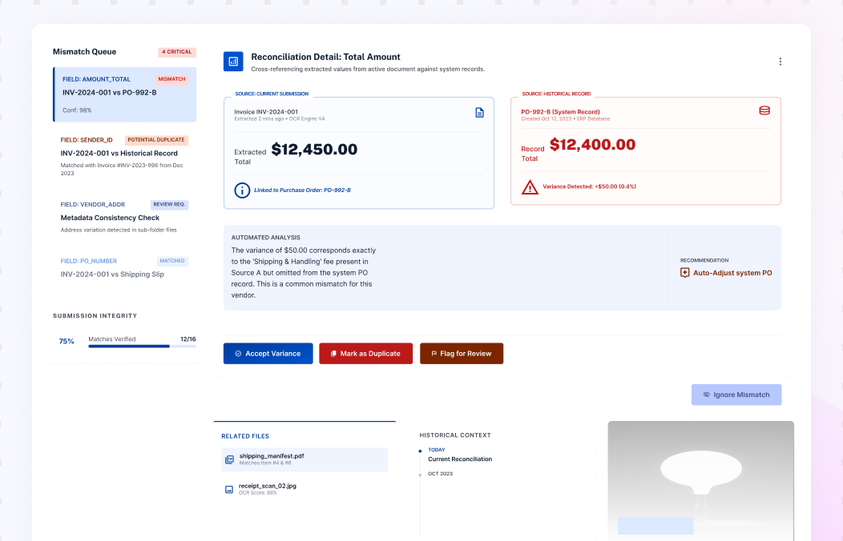
Task: Select the AMOUNT_TOTAL mismatch queue item
Action: pyautogui.click(x=125, y=94)
